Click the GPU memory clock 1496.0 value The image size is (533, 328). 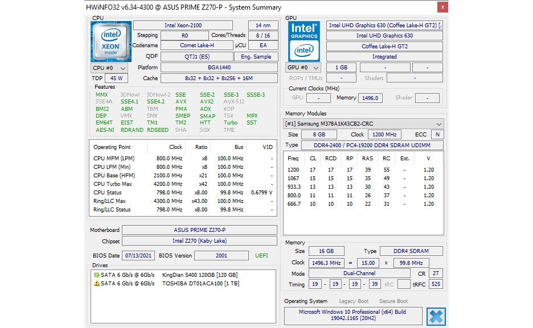pos(370,98)
